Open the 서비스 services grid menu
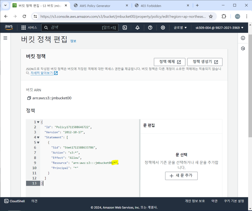252x211 pixels. (29, 28)
